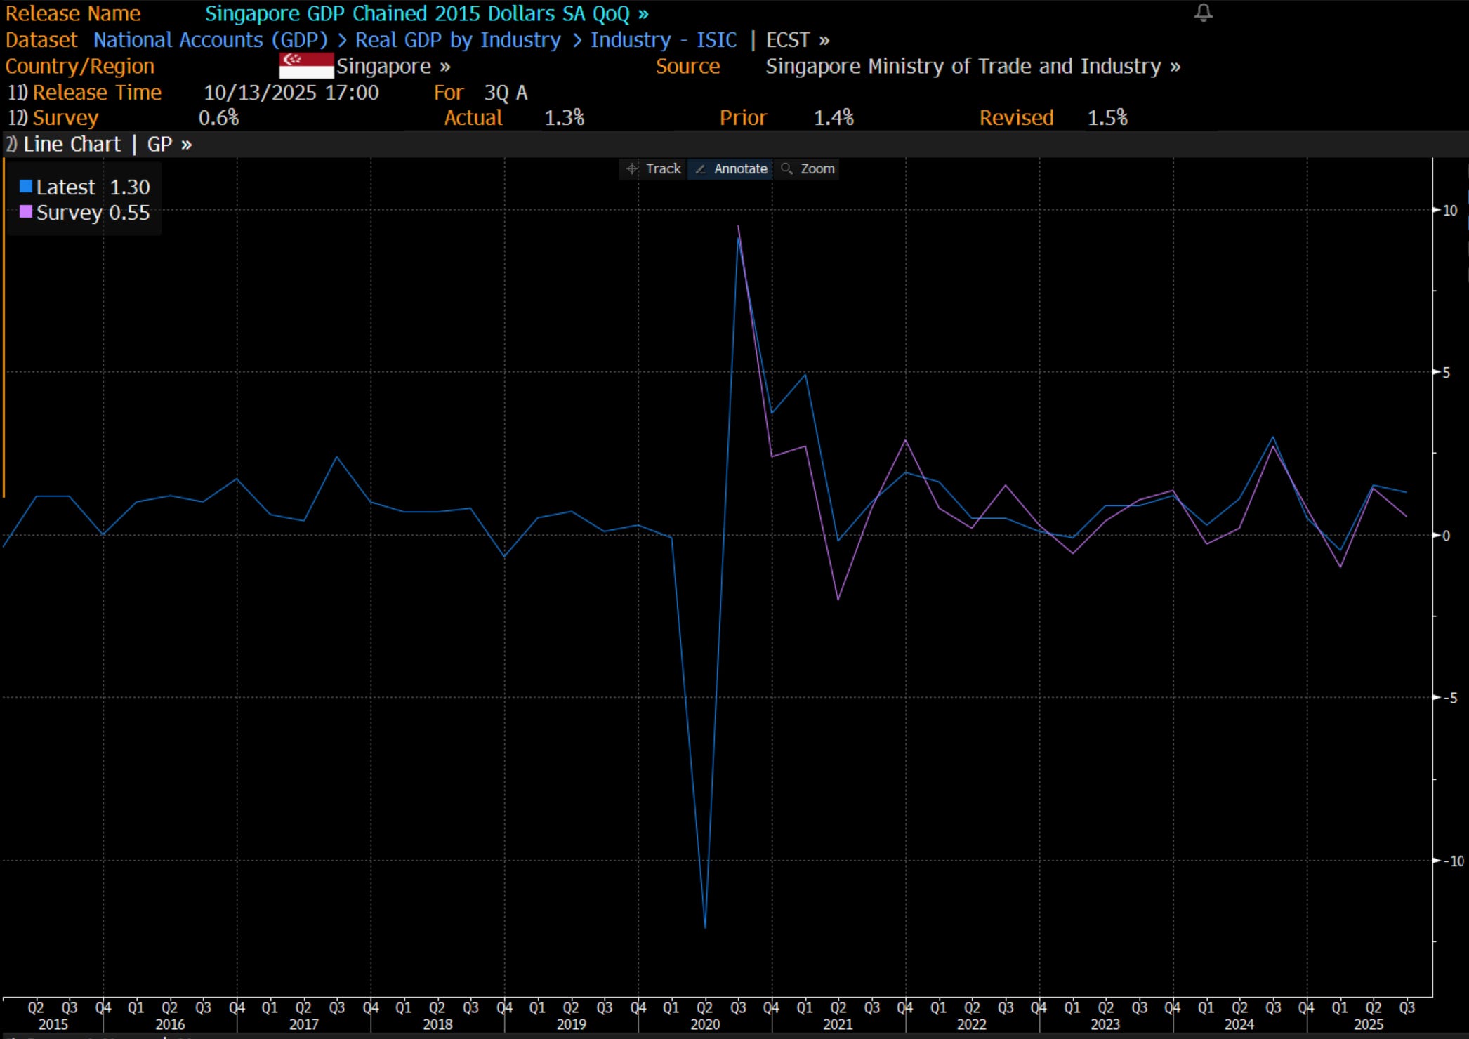Viewport: 1469px width, 1039px height.
Task: Toggle the Latest series in legend
Action: pyautogui.click(x=65, y=187)
